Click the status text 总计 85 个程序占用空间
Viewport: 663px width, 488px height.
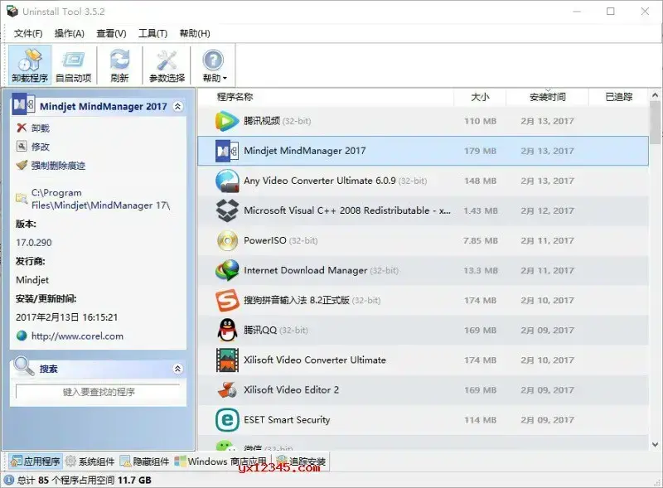(65, 480)
